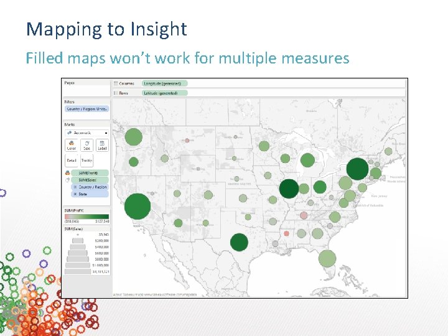Click the Country / Region filter pill

[x=87, y=109]
